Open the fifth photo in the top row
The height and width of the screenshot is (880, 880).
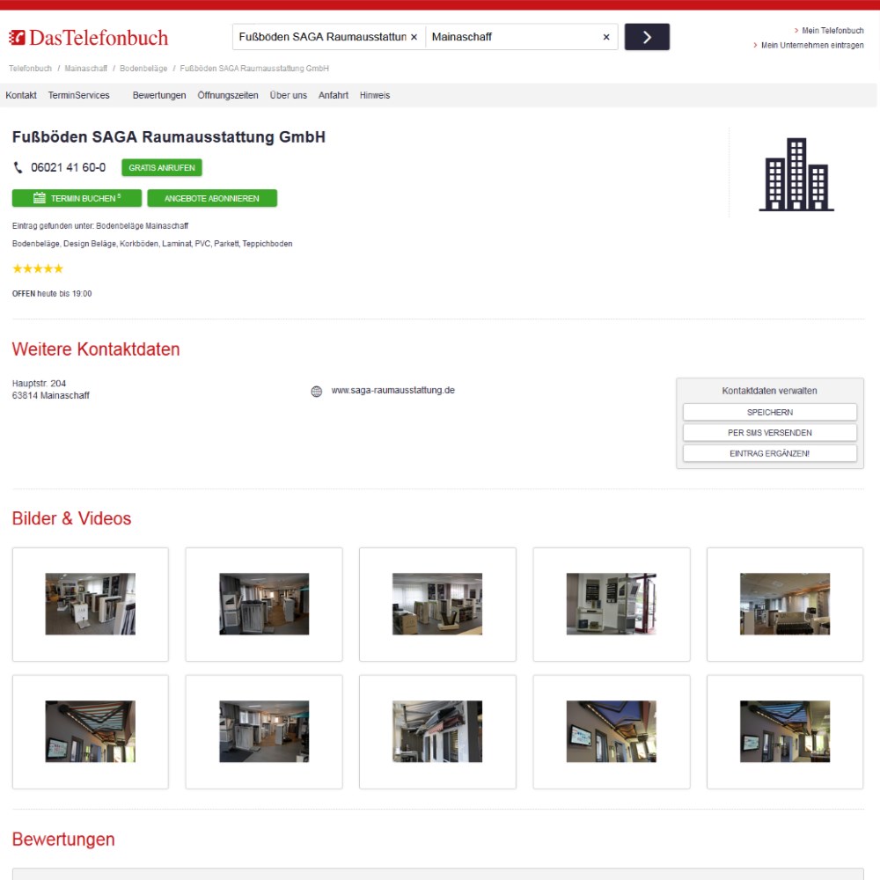point(785,605)
